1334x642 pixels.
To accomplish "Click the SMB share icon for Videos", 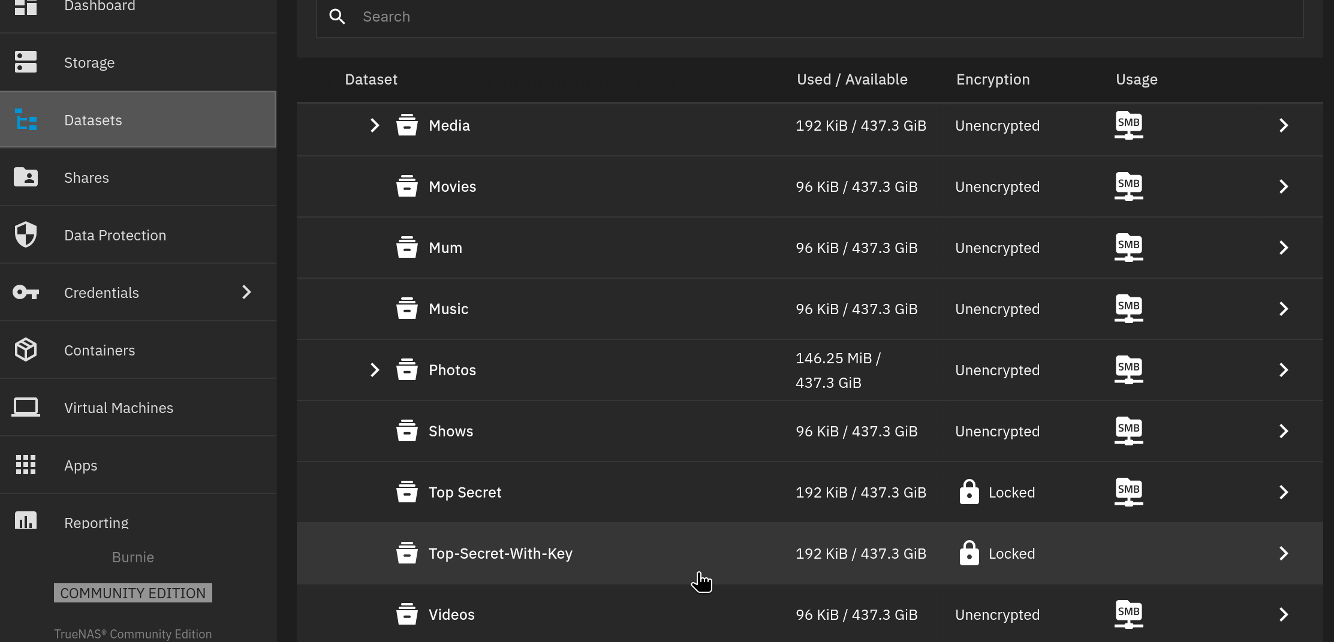I will click(1129, 614).
